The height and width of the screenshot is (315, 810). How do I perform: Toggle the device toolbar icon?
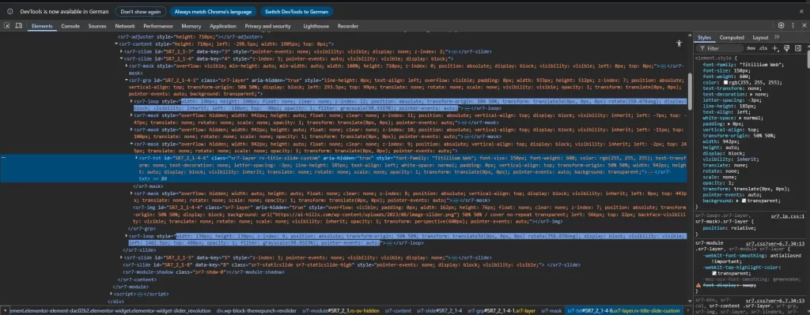[x=19, y=26]
